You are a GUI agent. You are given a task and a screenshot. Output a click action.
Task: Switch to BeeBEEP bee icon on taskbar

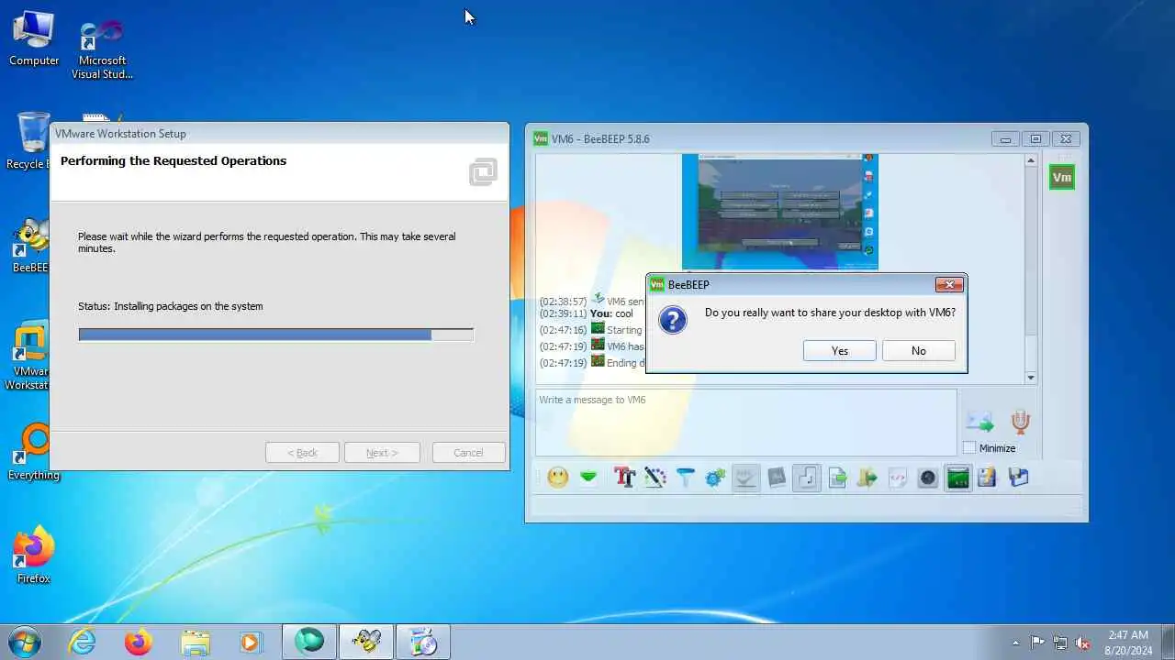coord(366,642)
